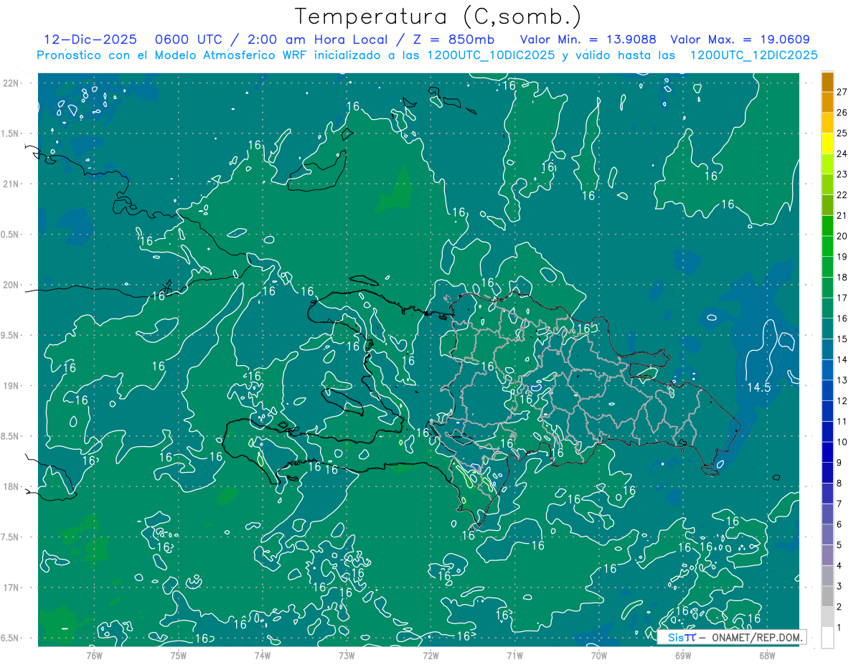Click the "73W" longitude axis label
861x665 pixels.
[x=347, y=656]
